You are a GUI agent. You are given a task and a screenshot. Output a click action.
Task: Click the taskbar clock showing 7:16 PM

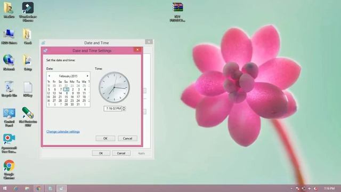click(x=329, y=188)
